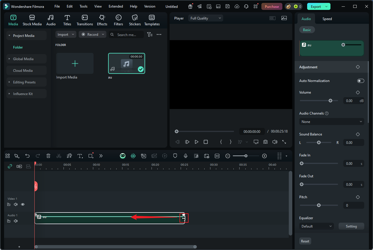The image size is (373, 250).
Task: Click the save project icon in title bar
Action: tap(228, 6)
